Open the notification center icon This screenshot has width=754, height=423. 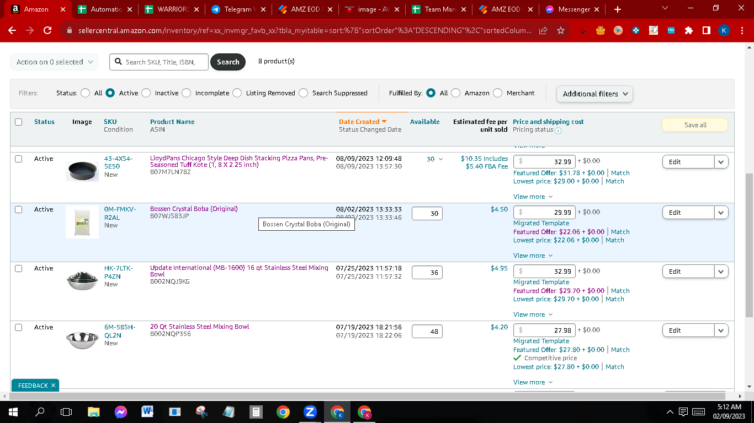click(683, 411)
